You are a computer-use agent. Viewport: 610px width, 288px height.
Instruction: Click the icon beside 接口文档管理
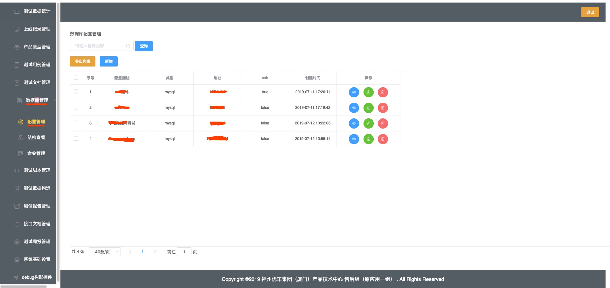17,224
